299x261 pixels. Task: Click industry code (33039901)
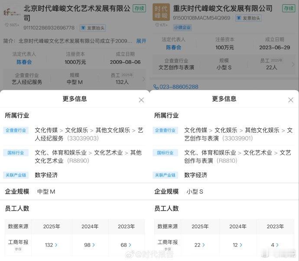coord(237,138)
